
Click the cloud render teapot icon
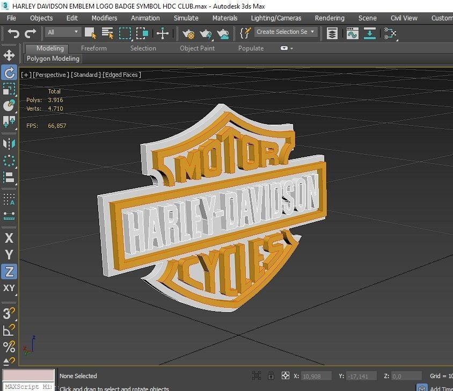click(223, 34)
